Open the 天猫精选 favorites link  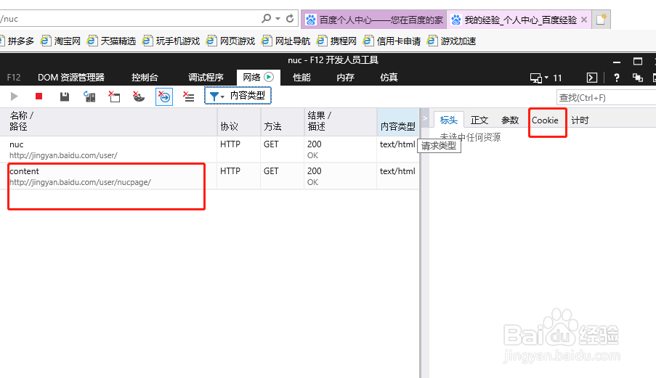point(112,41)
